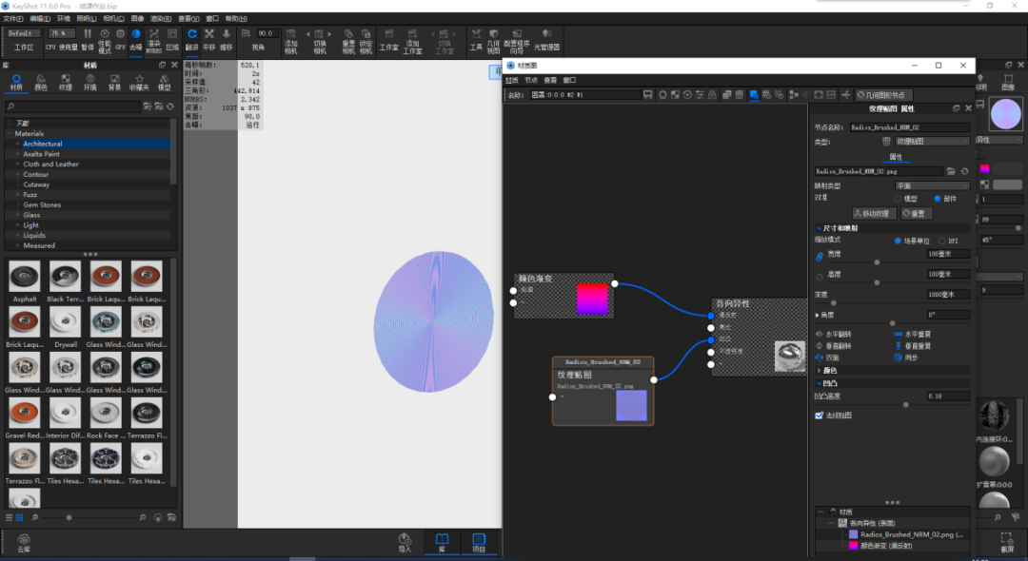Open the 光管理器 light manager
This screenshot has width=1028, height=561.
546,41
